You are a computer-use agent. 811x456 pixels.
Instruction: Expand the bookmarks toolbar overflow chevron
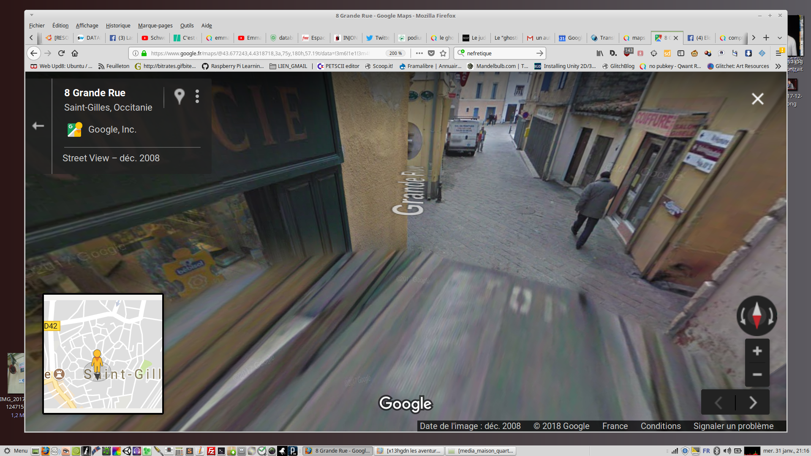[778, 66]
